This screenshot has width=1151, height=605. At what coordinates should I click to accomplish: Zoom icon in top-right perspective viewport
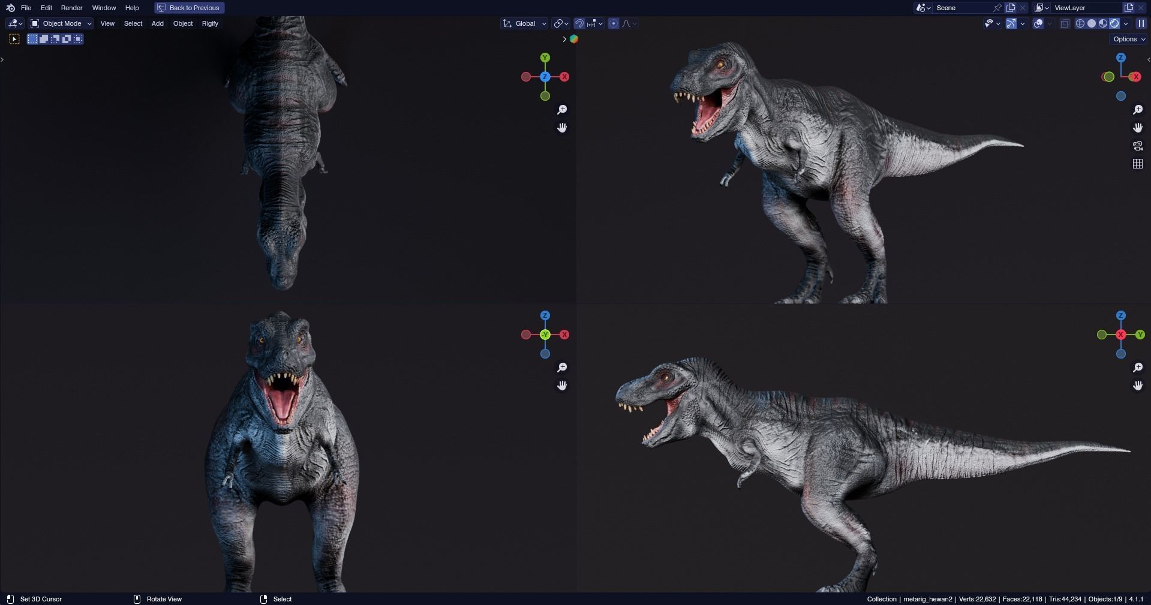click(1138, 110)
